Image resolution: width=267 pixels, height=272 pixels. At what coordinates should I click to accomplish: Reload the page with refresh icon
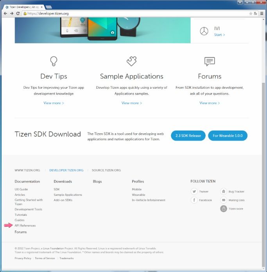(18, 13)
